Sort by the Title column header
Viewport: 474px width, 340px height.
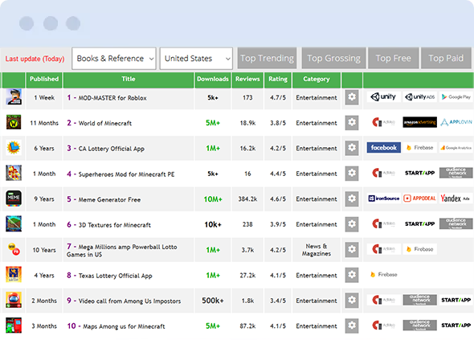129,80
